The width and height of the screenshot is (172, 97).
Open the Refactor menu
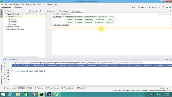[x=29, y=4]
